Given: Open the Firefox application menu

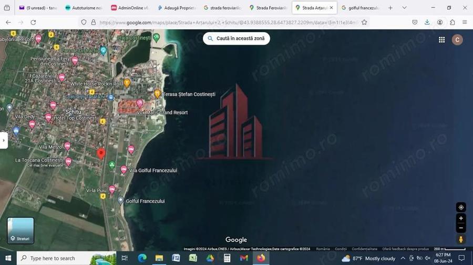Looking at the screenshot, I should click(x=465, y=23).
